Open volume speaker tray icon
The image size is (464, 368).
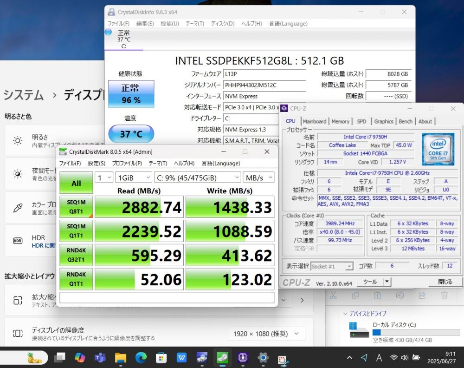(404, 358)
